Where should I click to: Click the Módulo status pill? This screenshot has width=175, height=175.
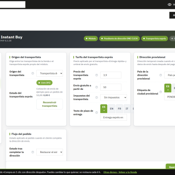[91, 38]
